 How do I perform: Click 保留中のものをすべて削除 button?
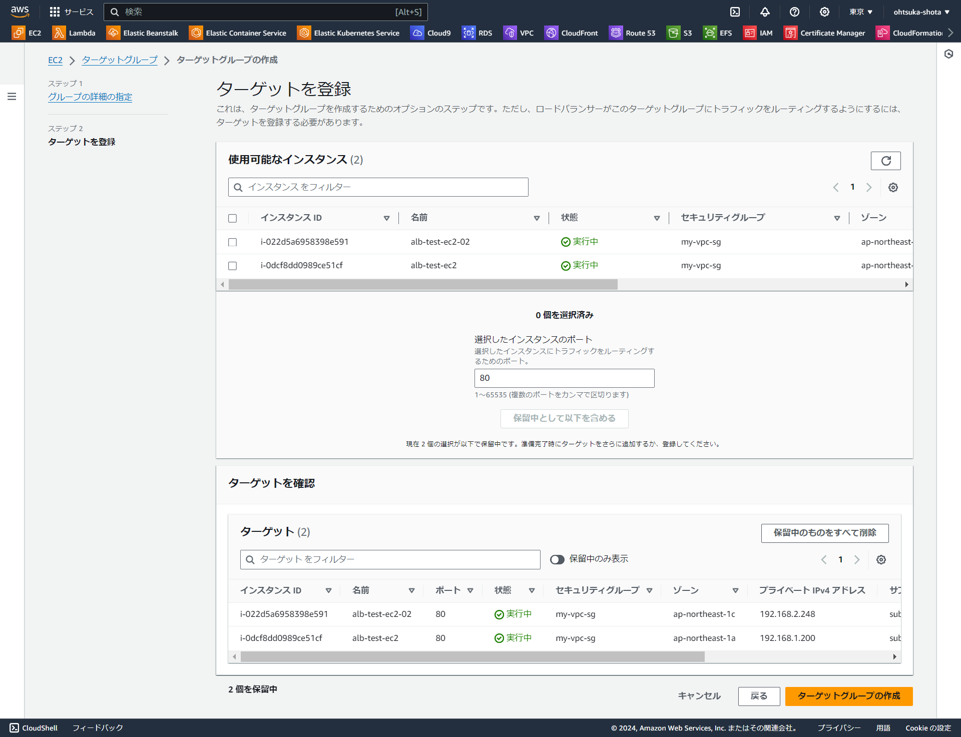(825, 533)
